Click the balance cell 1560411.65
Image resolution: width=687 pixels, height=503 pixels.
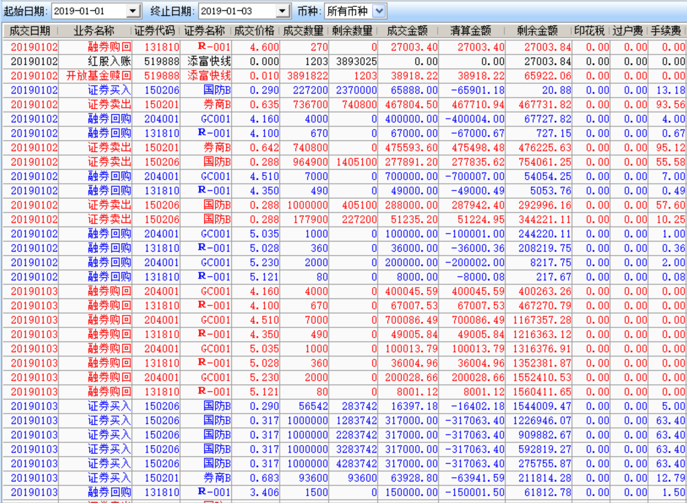(538, 391)
